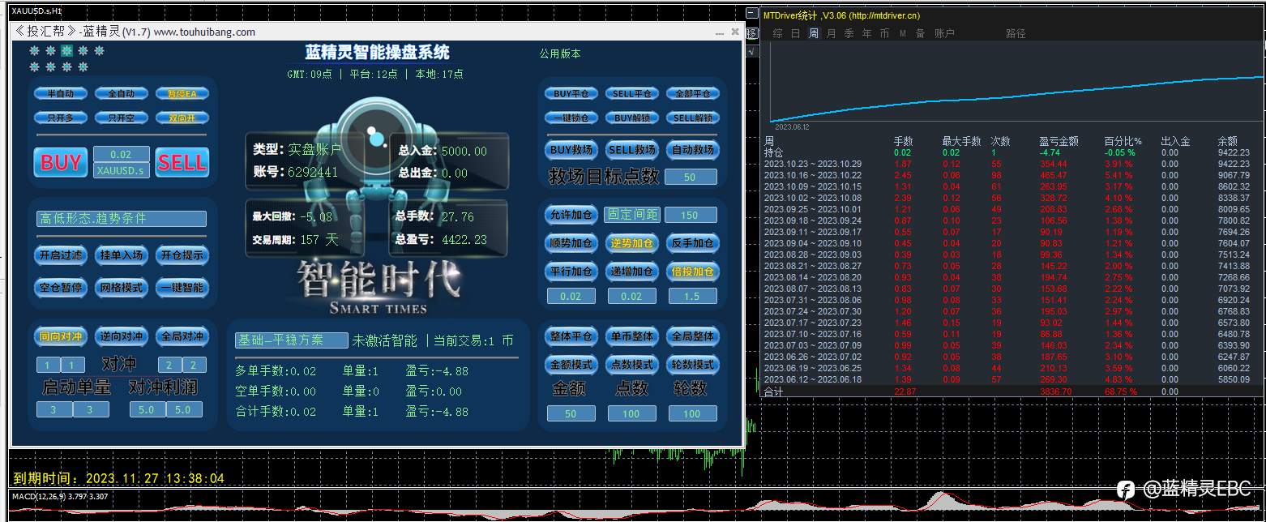Open MTDriver 账户 account tab
This screenshot has width=1266, height=522.
pyautogui.click(x=944, y=33)
